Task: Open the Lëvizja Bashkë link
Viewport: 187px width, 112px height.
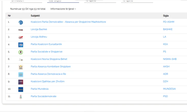Action: point(39,29)
